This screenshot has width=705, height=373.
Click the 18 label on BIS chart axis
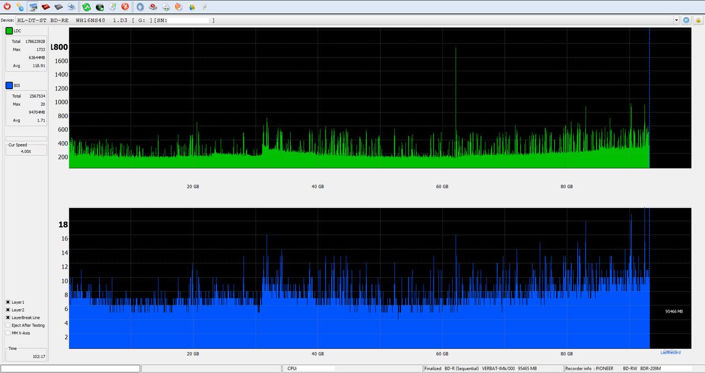pos(63,224)
